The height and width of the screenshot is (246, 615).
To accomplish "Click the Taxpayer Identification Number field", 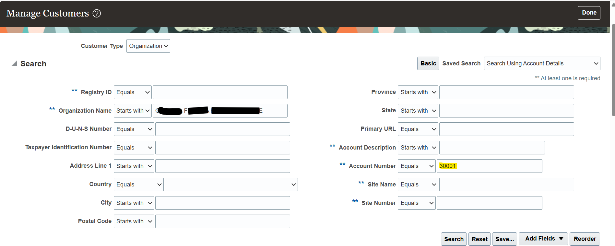I will tap(222, 148).
